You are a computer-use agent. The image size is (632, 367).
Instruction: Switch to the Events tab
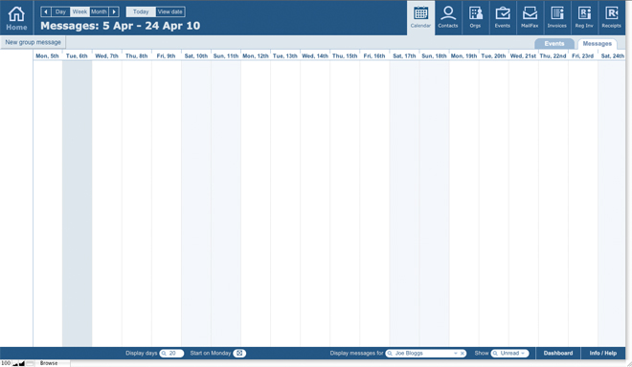tap(554, 43)
